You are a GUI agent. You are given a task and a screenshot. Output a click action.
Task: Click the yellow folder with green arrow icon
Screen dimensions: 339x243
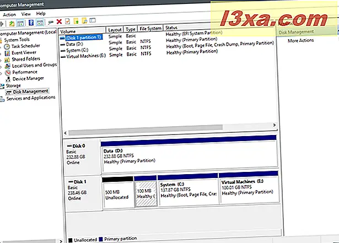76,21
